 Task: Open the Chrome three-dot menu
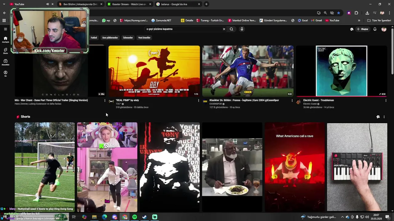[x=389, y=13]
